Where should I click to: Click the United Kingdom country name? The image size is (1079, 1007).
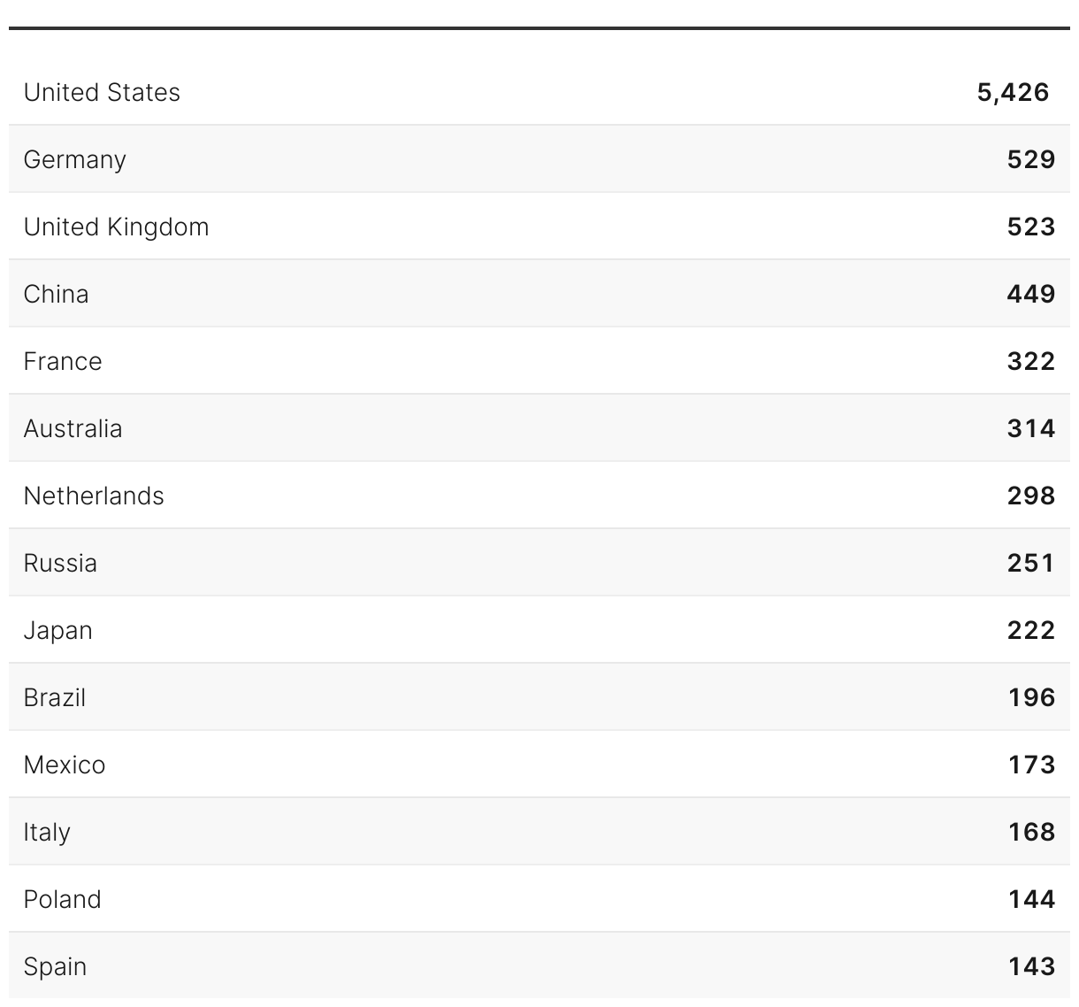click(x=116, y=227)
